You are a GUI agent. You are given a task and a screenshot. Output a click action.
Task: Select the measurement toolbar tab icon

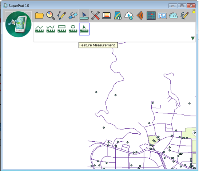click(84, 16)
